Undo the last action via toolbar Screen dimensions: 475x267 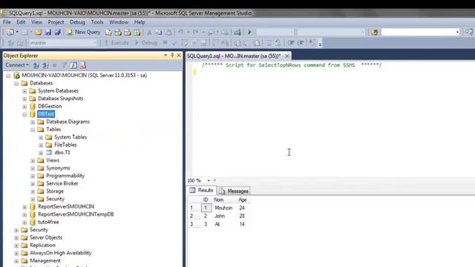click(181, 32)
